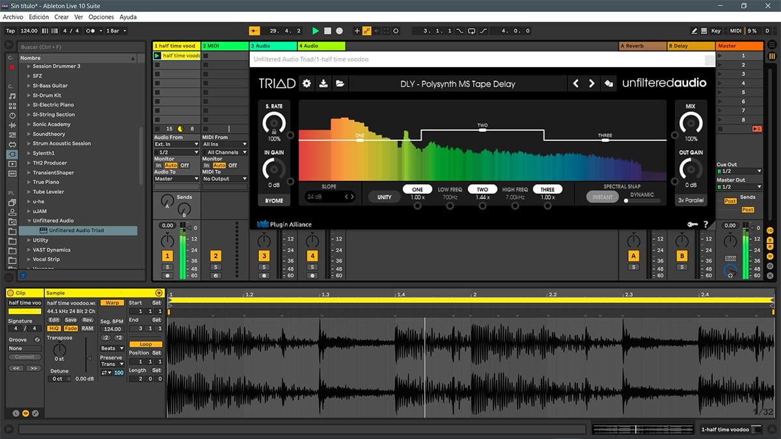Open the Audio To Master dropdown
781x439 pixels.
pos(176,179)
